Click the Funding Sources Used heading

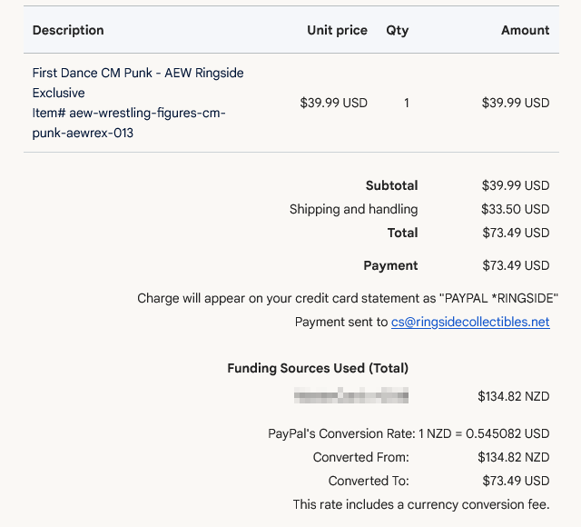(318, 368)
